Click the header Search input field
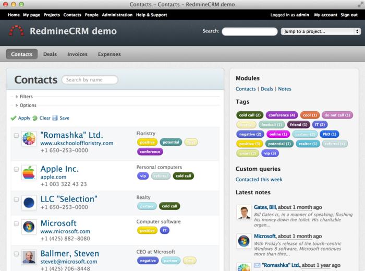This screenshot has width=365, height=271. point(250,31)
